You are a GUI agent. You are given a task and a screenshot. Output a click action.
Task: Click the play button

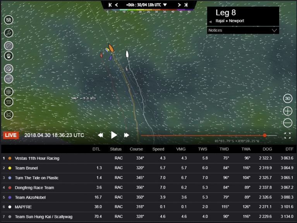coord(114,135)
